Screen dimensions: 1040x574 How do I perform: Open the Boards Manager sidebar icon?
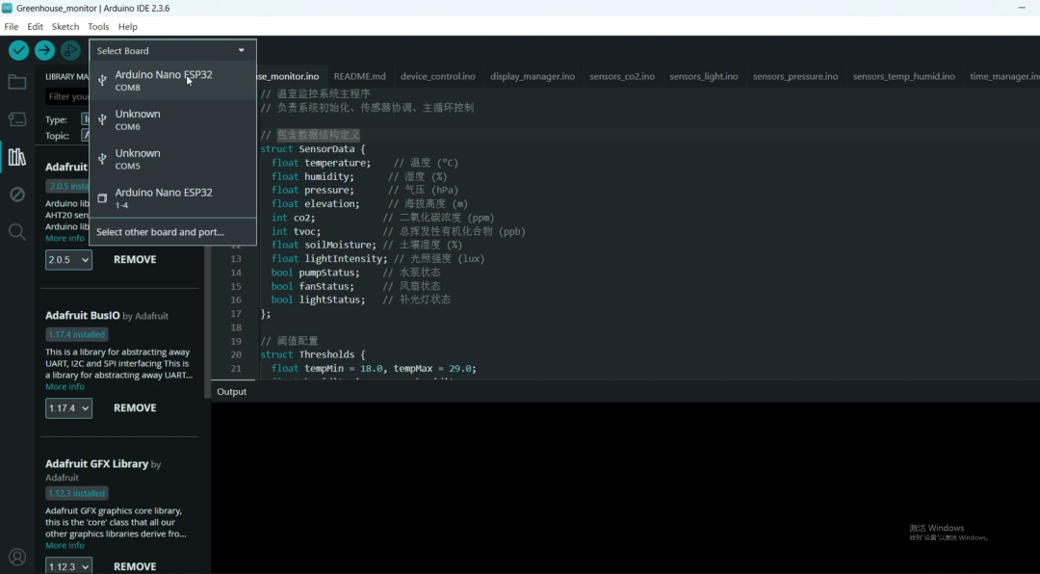[17, 119]
